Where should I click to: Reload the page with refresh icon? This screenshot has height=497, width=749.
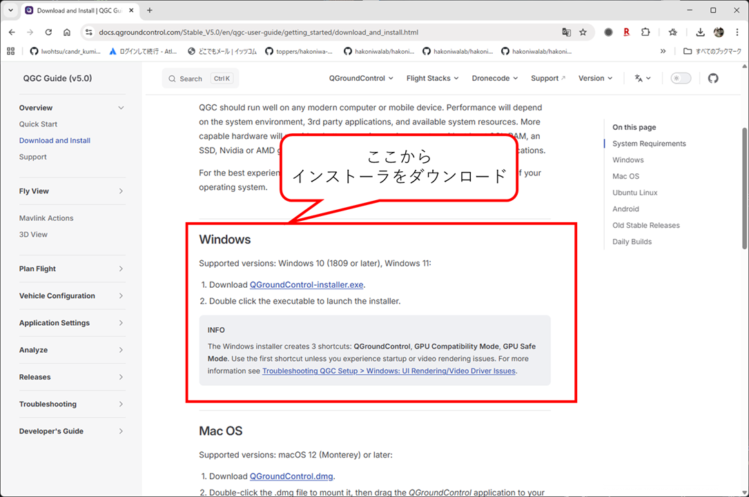click(48, 32)
